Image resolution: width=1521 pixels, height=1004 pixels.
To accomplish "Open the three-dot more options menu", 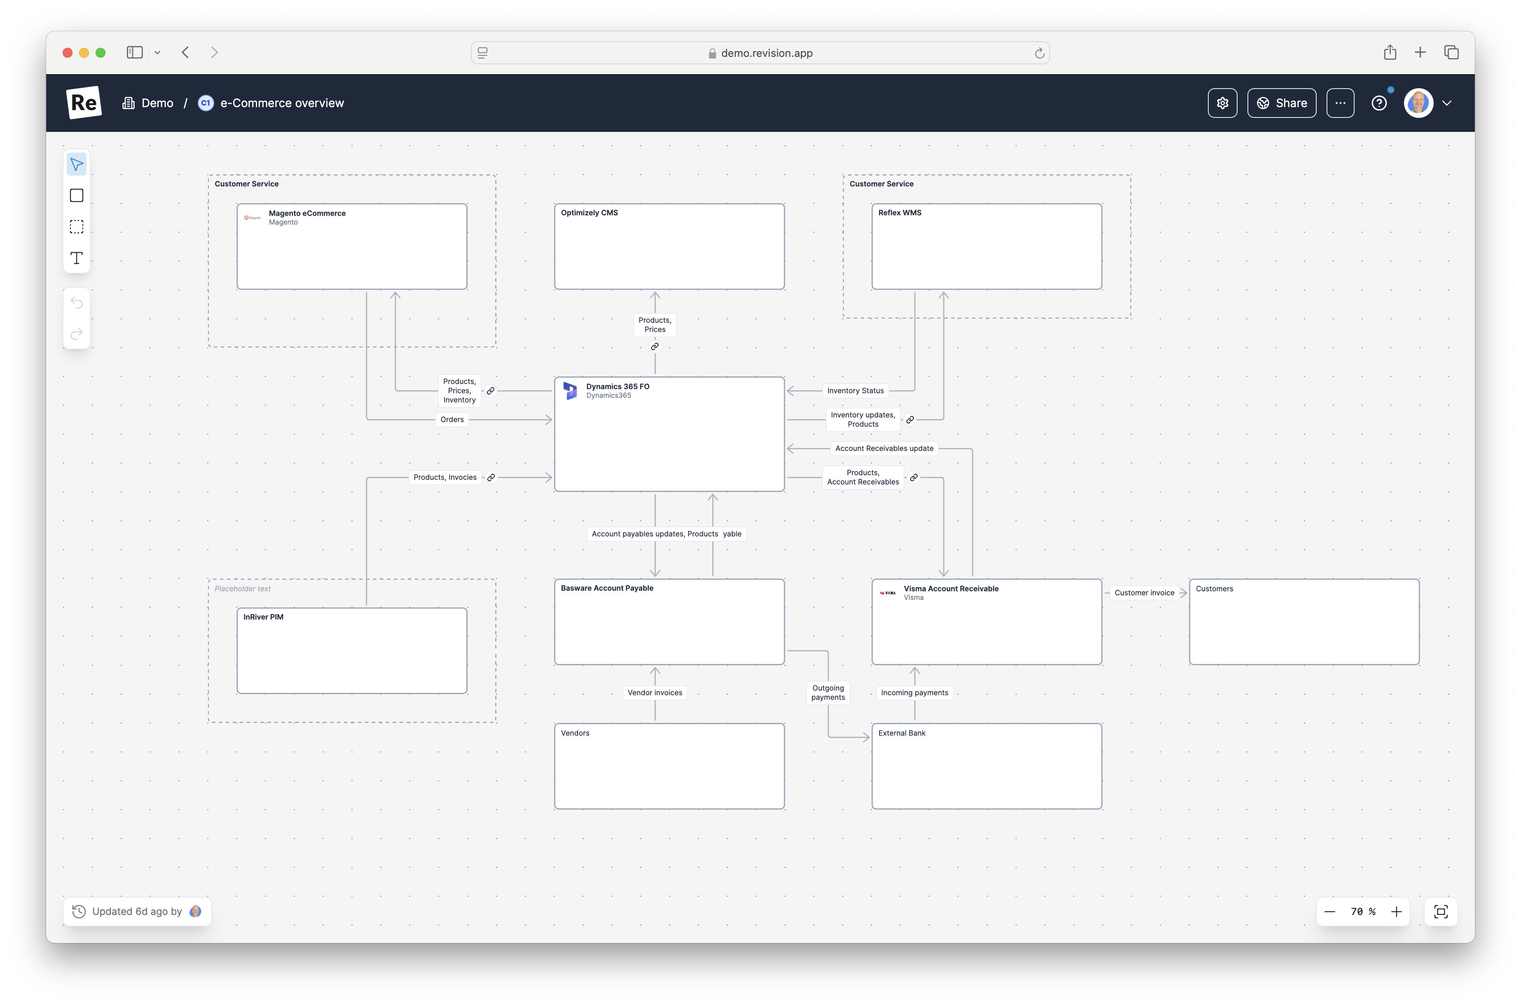I will [x=1340, y=103].
